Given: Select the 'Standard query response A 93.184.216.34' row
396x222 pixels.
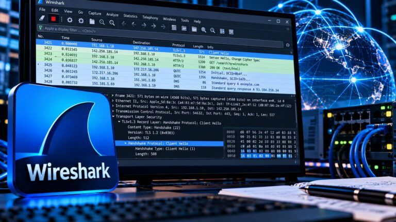Looking at the screenshot, I should coord(164,85).
